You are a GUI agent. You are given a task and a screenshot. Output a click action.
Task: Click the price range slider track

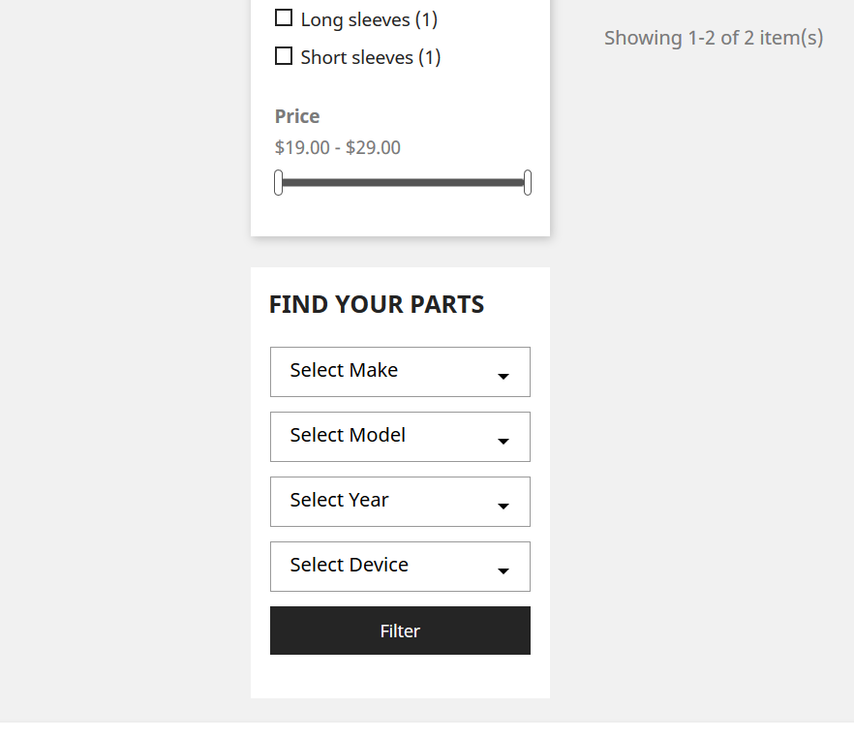click(403, 182)
